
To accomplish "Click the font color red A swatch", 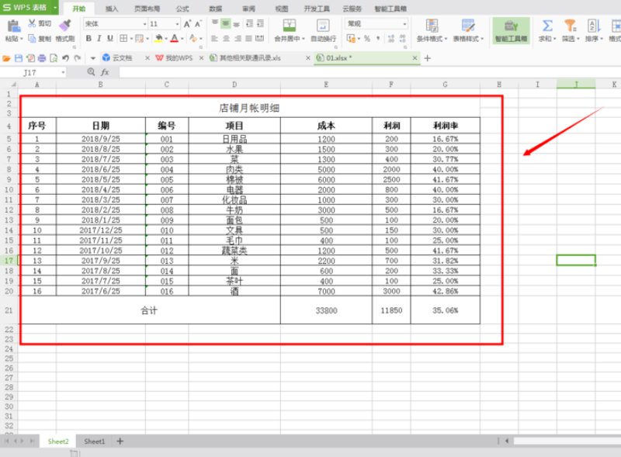I will point(174,38).
